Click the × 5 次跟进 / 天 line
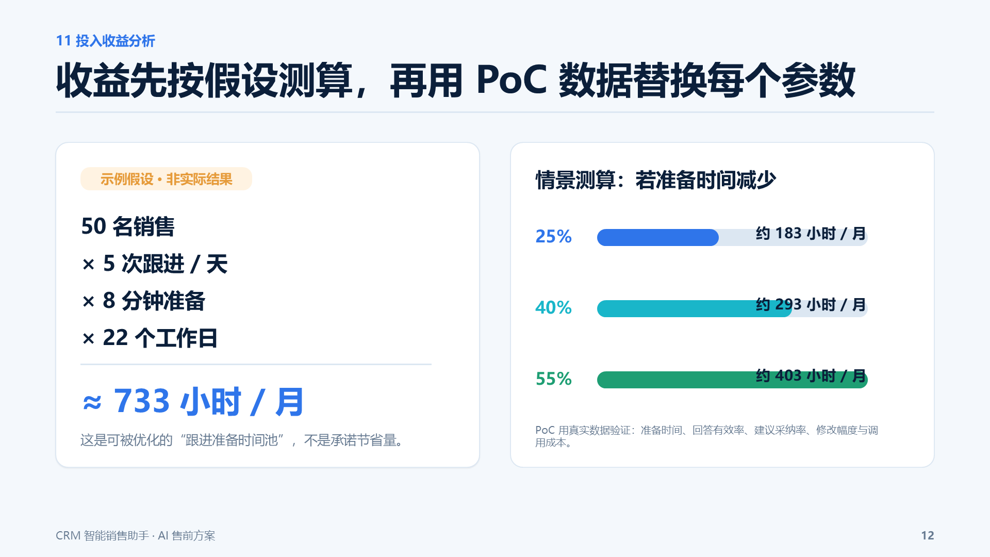 154,264
